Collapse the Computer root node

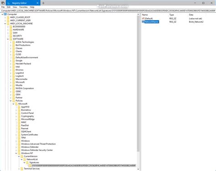tap(2, 14)
